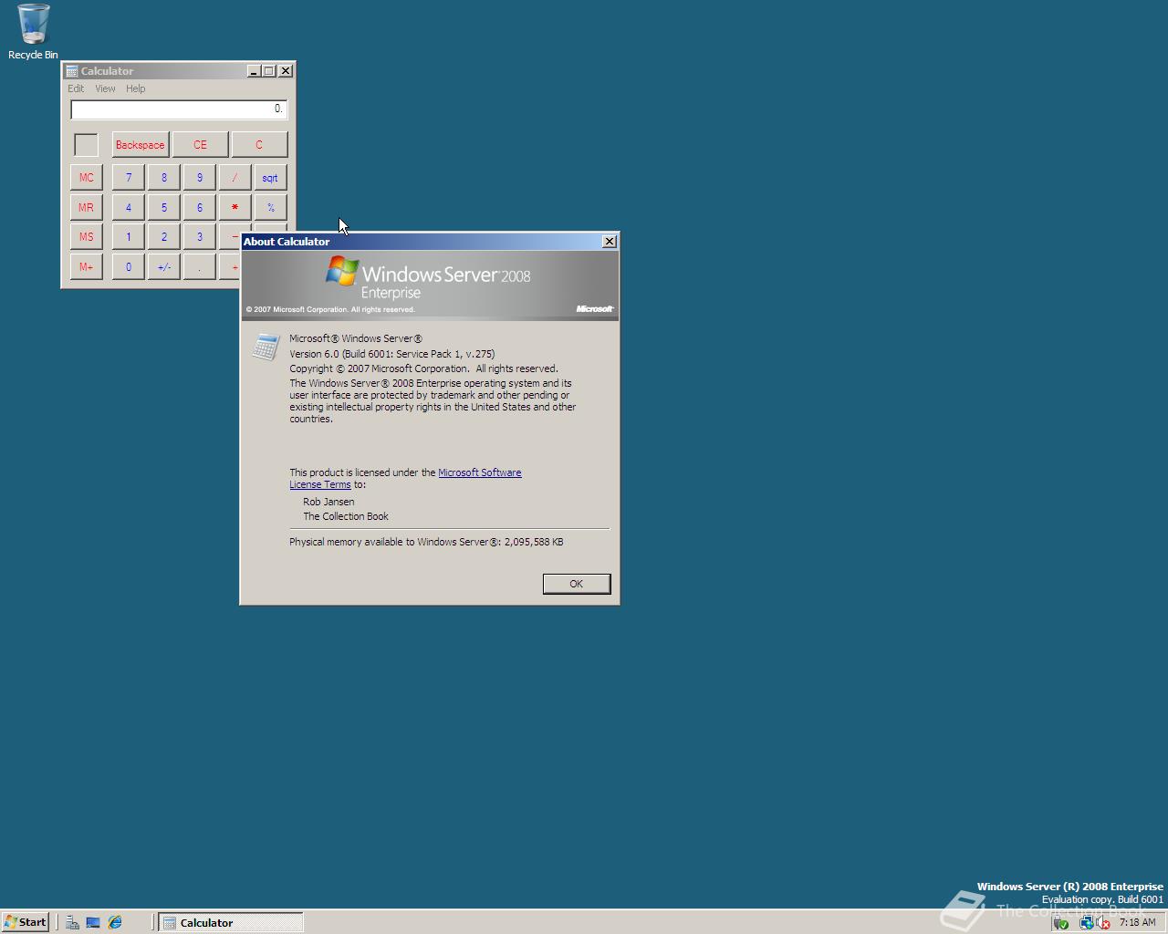Click the licensee name 'Rob Jansen'
The width and height of the screenshot is (1168, 934).
(328, 502)
